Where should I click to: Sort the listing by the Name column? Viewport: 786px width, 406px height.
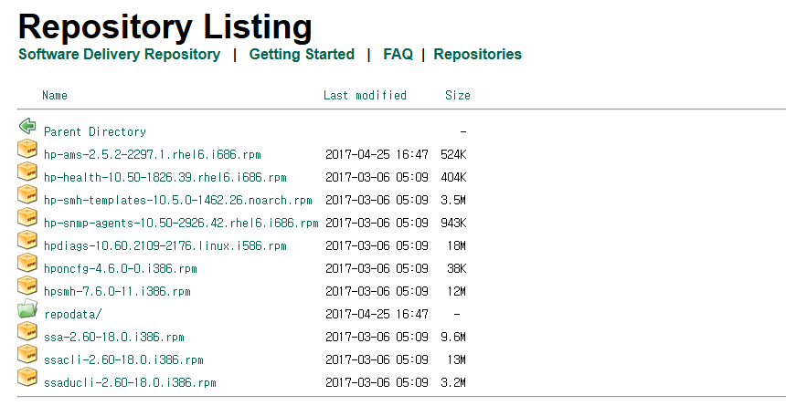(x=55, y=95)
